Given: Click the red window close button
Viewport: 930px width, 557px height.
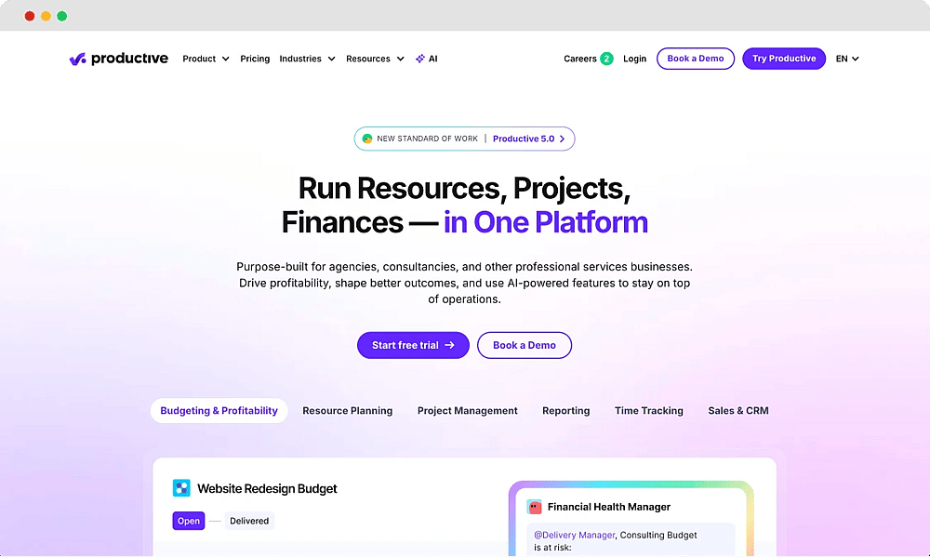Looking at the screenshot, I should [30, 16].
